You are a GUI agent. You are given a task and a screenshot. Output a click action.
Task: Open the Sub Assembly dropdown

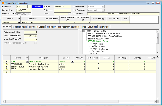[x=103, y=10]
